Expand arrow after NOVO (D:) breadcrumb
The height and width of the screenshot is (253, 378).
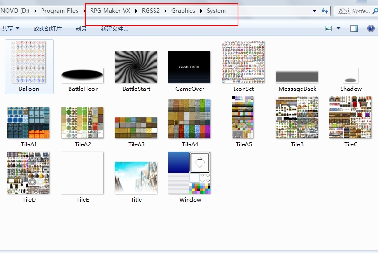(x=35, y=11)
